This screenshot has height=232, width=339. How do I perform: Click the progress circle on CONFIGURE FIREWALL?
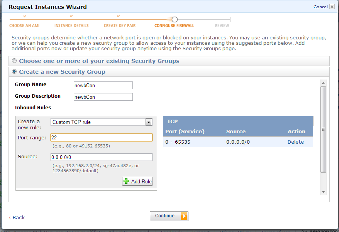tap(175, 18)
